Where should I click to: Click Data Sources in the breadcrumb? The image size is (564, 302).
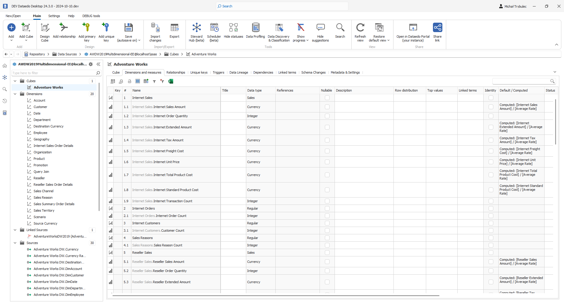click(x=67, y=54)
